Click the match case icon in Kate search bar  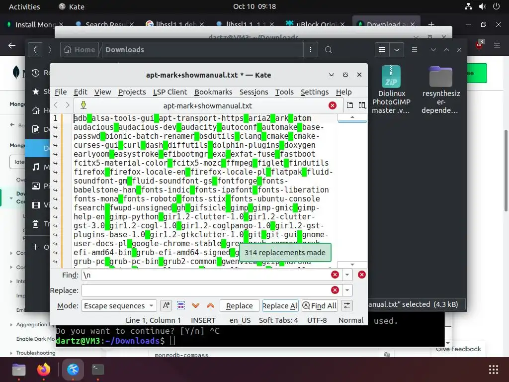click(x=166, y=306)
